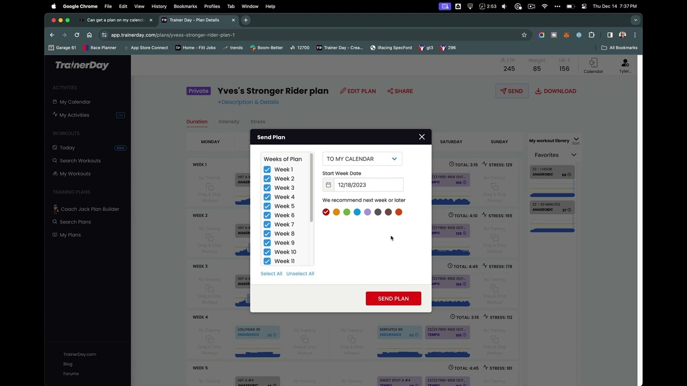Toggle the Week 3 checkbox
This screenshot has height=386, width=687.
coord(267,188)
